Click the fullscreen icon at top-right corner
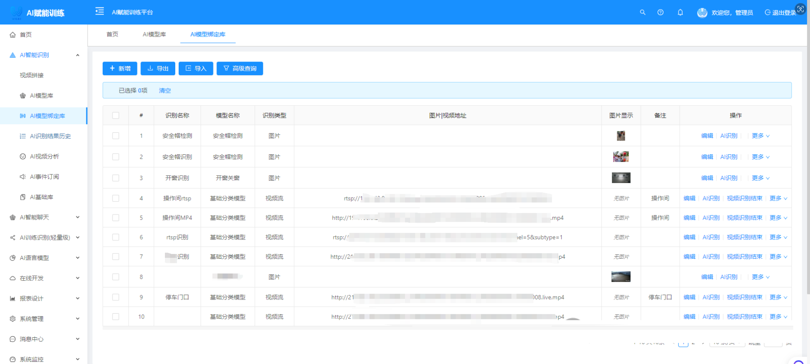This screenshot has height=364, width=810. click(801, 9)
